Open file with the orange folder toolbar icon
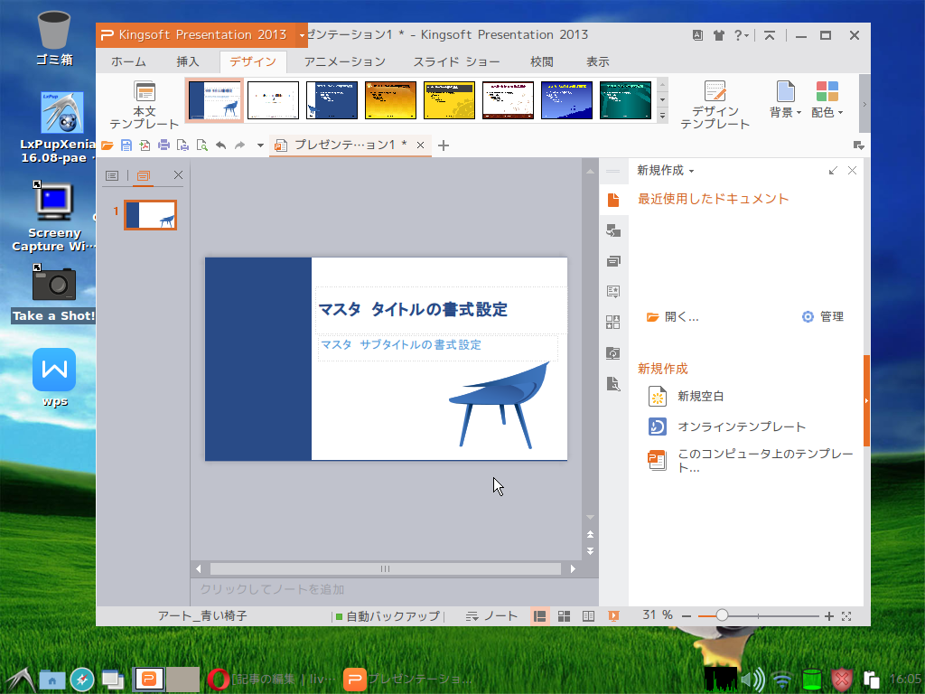 (x=107, y=145)
